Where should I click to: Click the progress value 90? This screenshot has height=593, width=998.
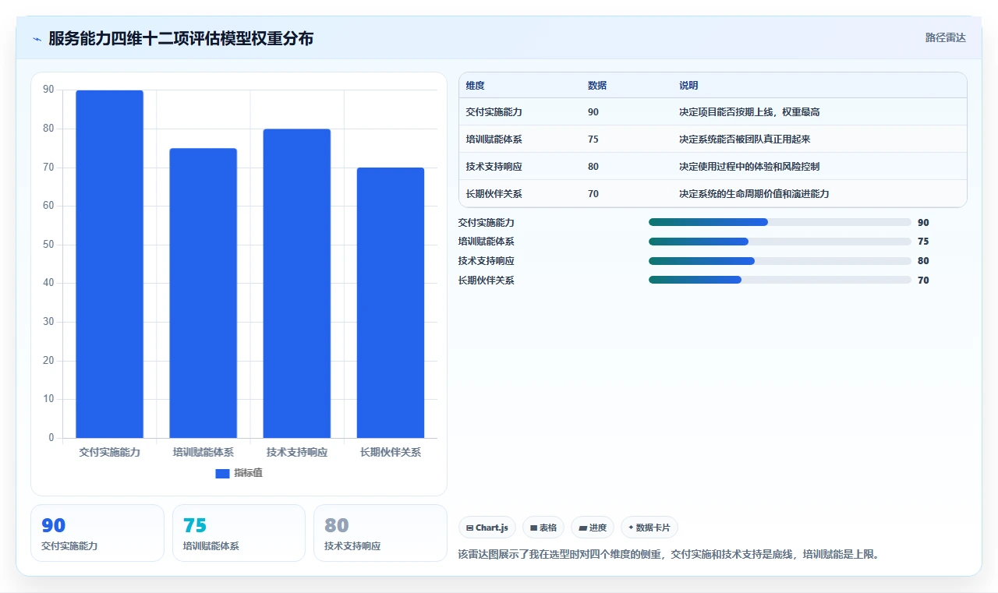coord(923,223)
